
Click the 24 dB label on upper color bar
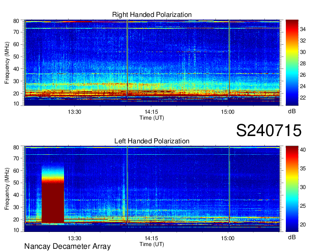point(303,86)
